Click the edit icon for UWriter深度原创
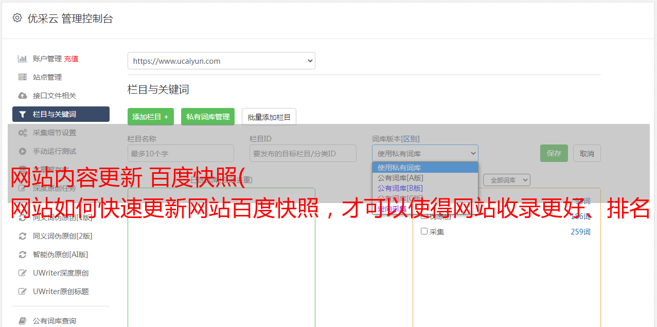This screenshot has width=657, height=327. (x=22, y=273)
